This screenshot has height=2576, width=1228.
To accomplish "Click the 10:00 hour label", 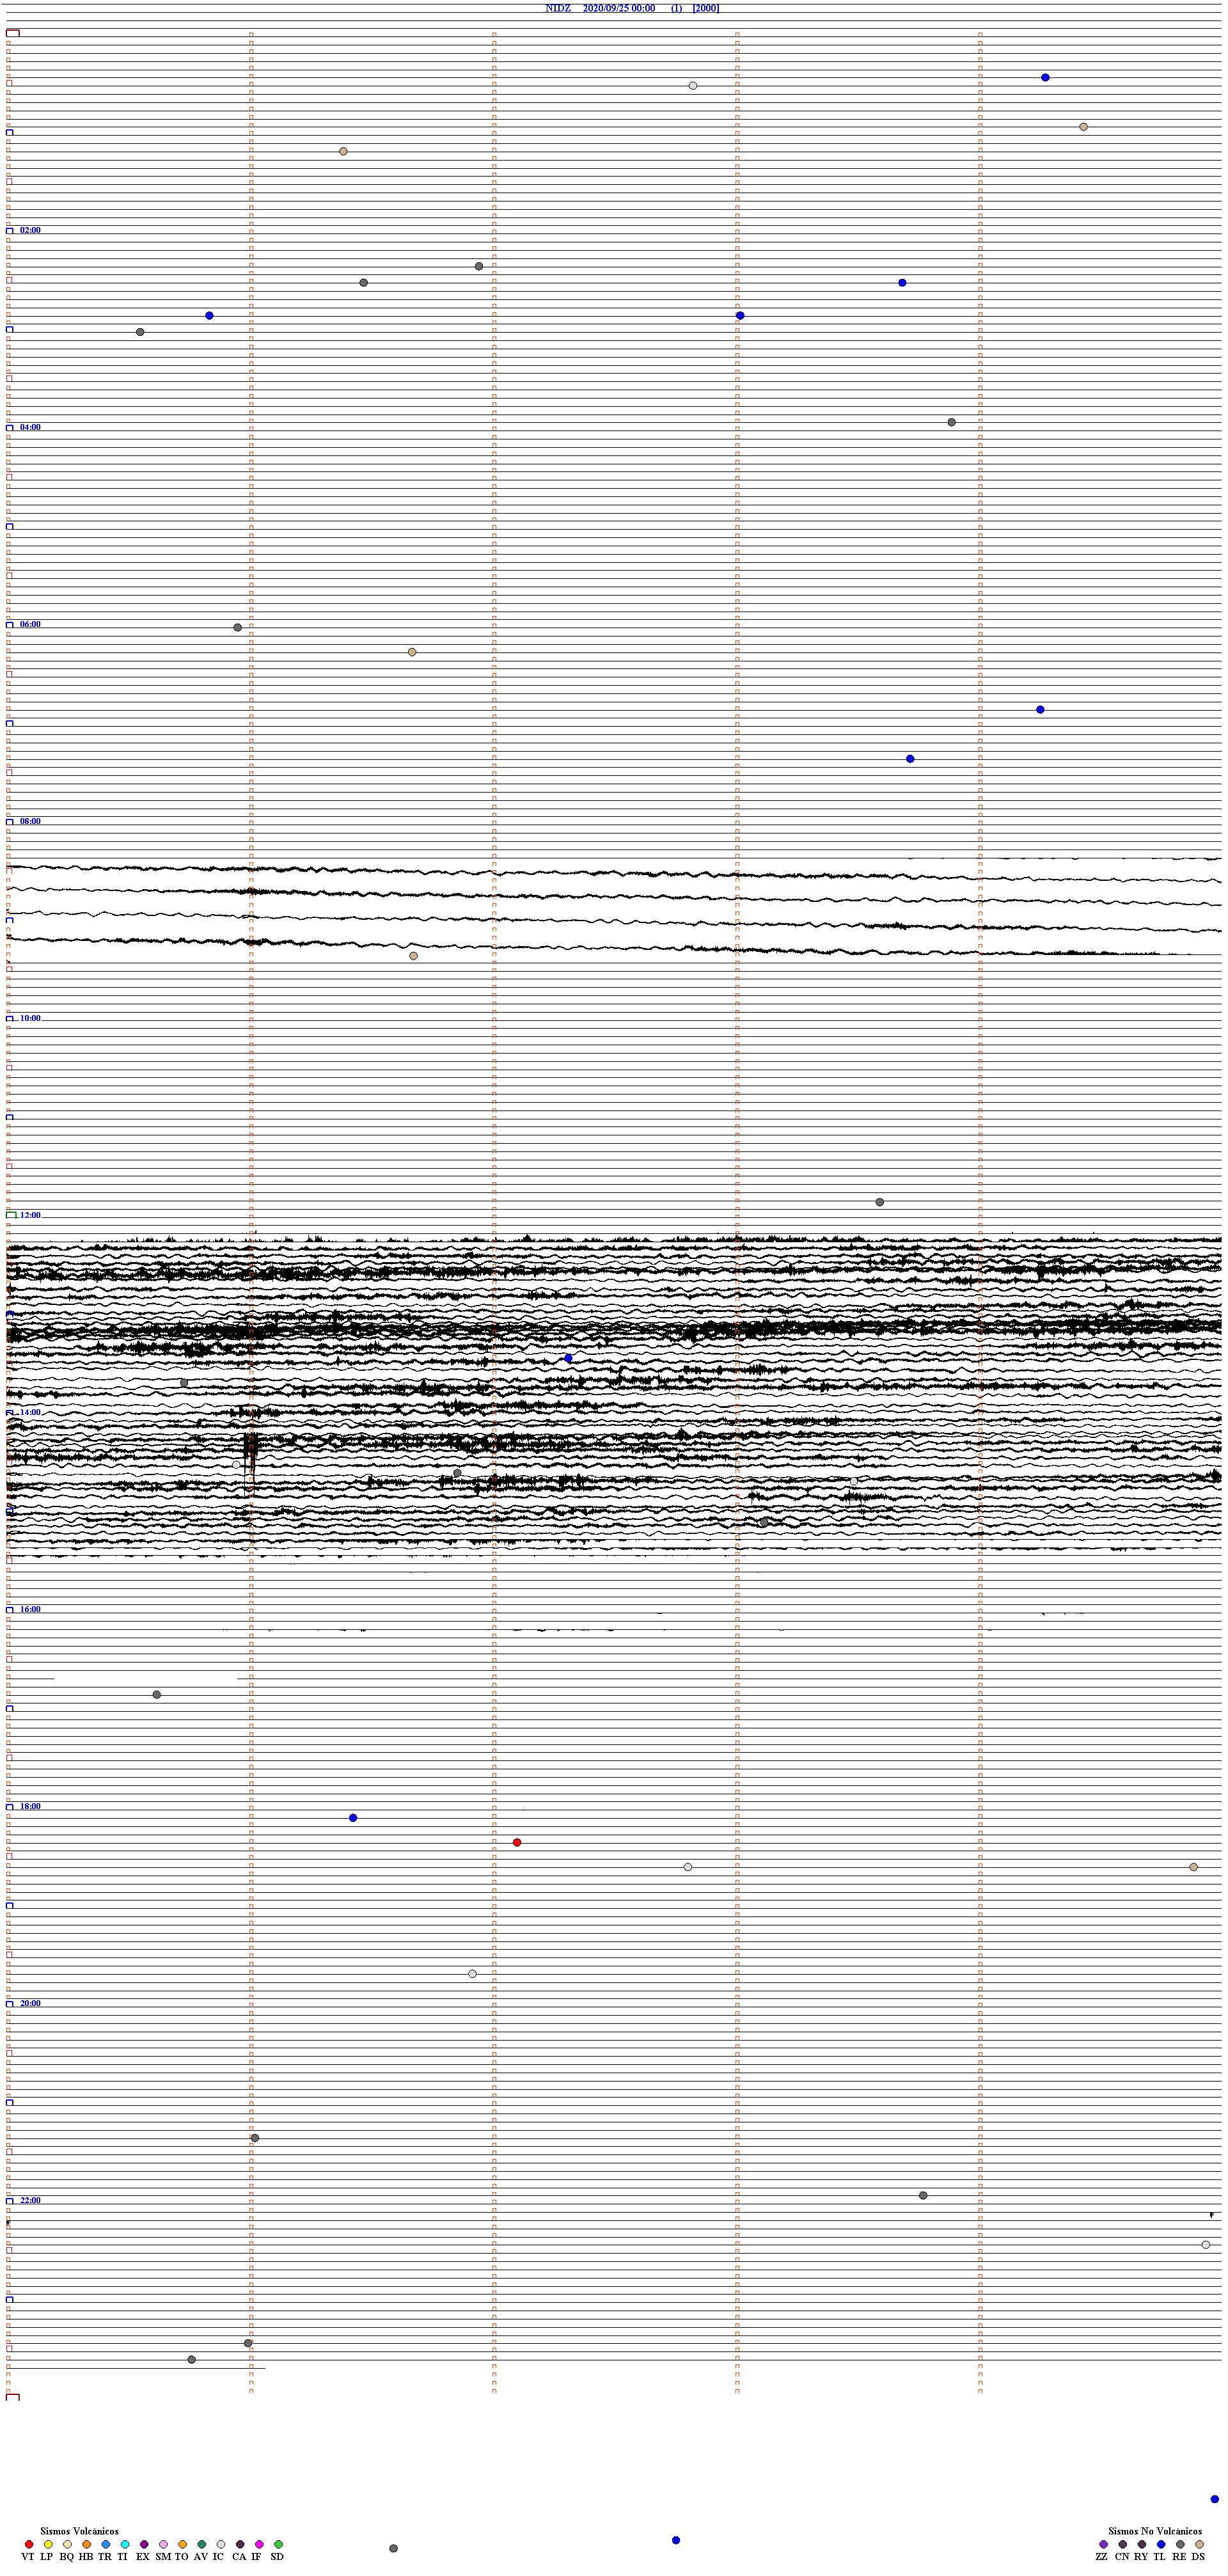I will tap(30, 1018).
